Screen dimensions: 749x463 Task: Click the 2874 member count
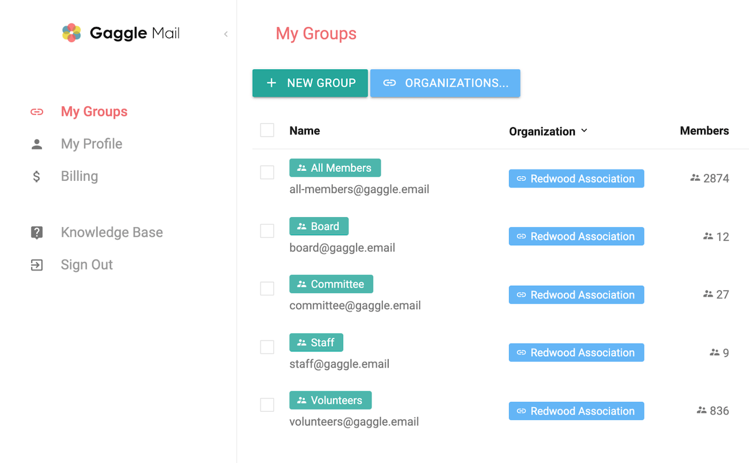pos(716,178)
